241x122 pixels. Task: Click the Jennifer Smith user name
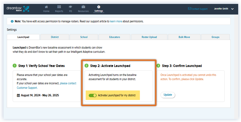click(221, 9)
